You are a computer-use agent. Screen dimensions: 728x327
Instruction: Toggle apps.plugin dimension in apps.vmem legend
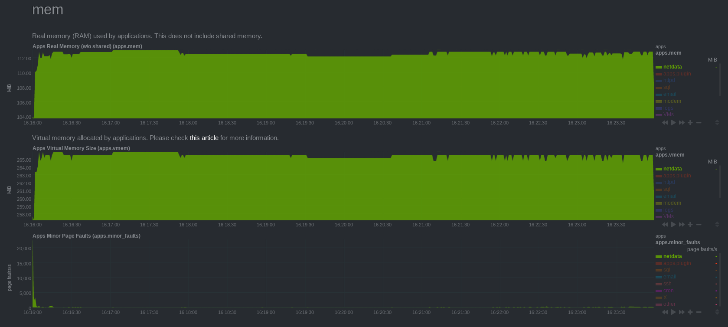677,176
